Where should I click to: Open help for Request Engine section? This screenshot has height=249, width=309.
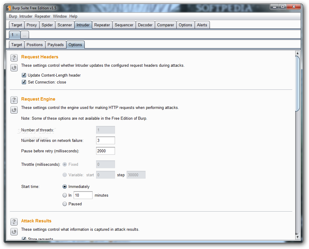[14, 100]
